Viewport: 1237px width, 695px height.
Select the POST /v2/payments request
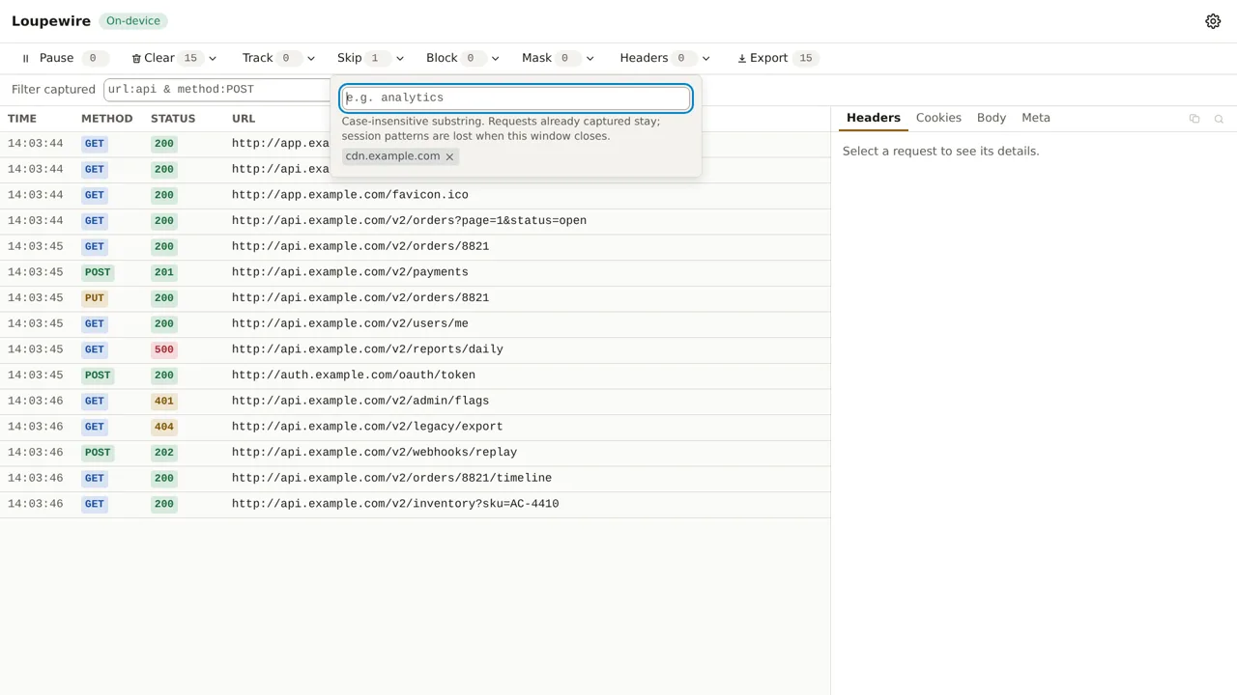(x=415, y=272)
